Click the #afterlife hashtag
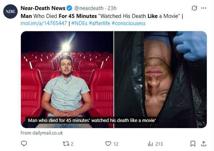Screen dimensions: 214x151 point(99,23)
